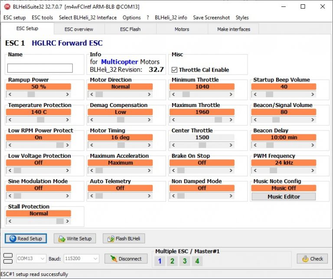The image size is (333, 279).
Task: Increase Startup Beep Volume right arrow
Action: pyautogui.click(x=313, y=94)
